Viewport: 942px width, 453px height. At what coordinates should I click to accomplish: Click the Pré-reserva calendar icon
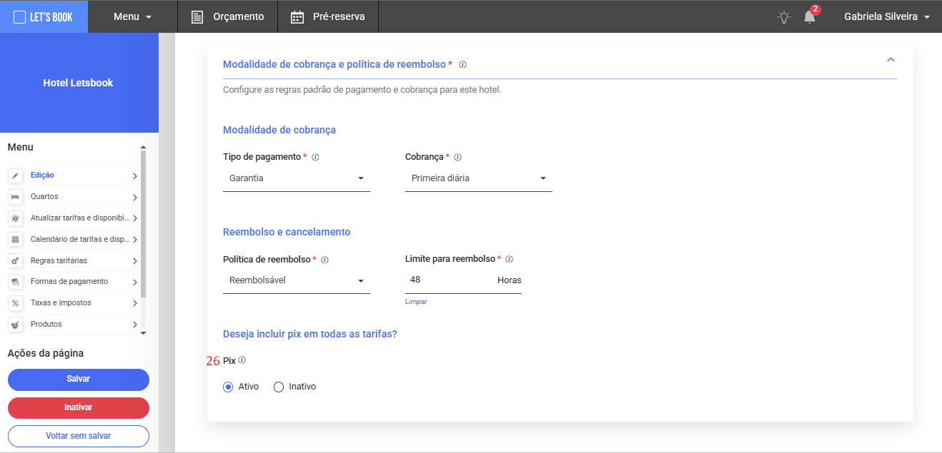297,16
